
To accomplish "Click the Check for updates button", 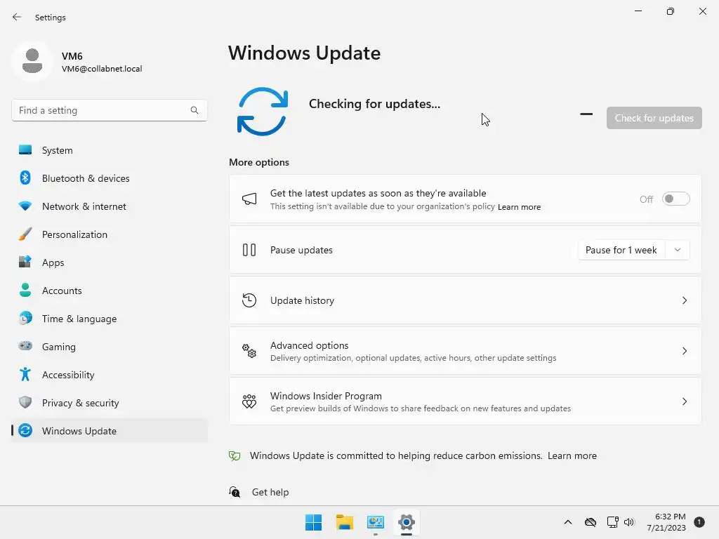I will pos(654,118).
